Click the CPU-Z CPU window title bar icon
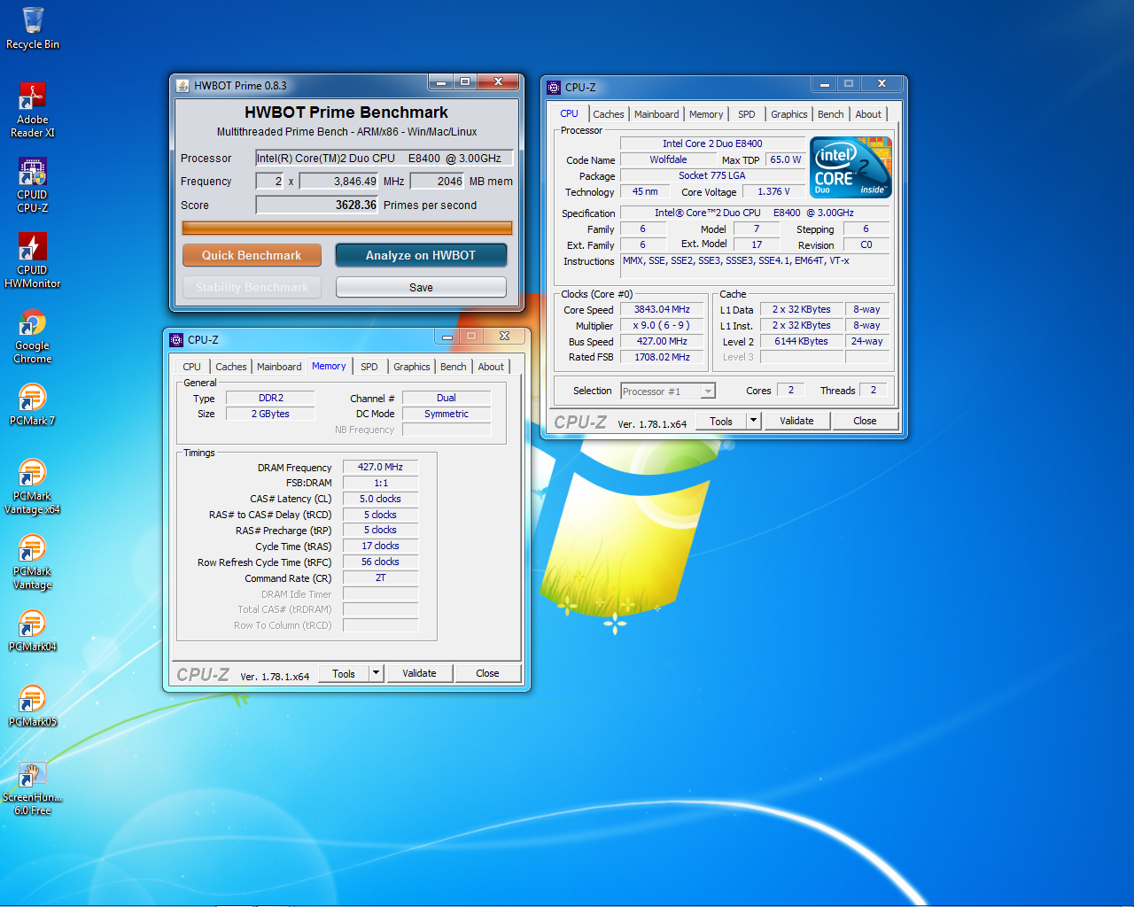Screen dimensions: 1134x907 click(x=554, y=88)
